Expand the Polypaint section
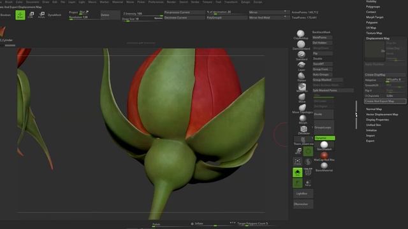This screenshot has height=229, width=408. pos(372,22)
